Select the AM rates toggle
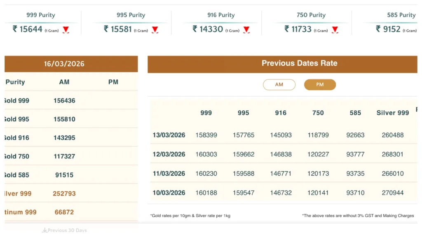Image resolution: width=422 pixels, height=237 pixels. 279,84
